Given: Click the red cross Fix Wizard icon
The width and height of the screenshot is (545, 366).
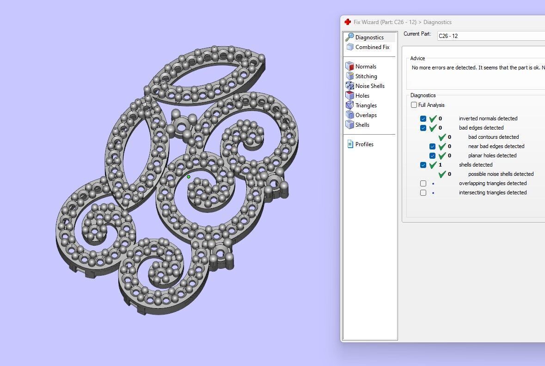Looking at the screenshot, I should pos(348,22).
